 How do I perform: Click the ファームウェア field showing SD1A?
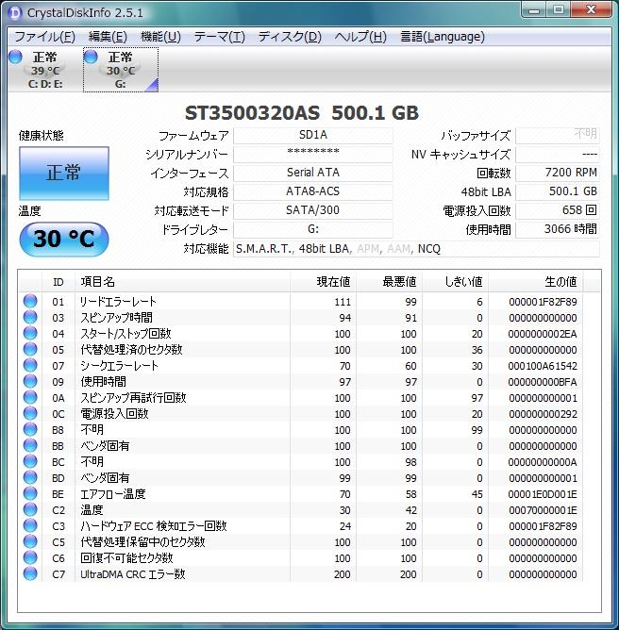(x=313, y=136)
